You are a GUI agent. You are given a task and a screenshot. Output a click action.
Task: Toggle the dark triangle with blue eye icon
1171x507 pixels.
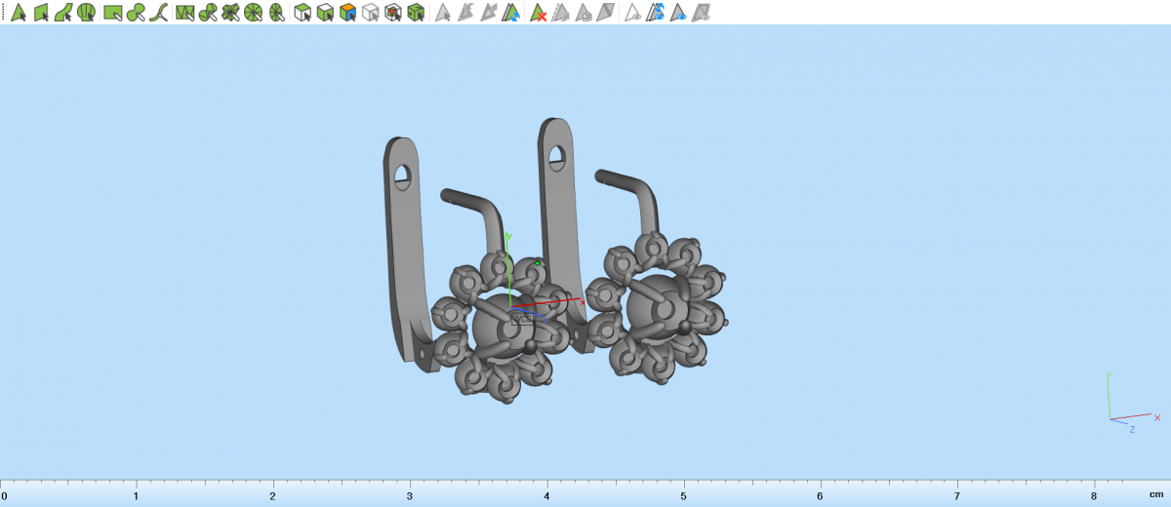678,13
